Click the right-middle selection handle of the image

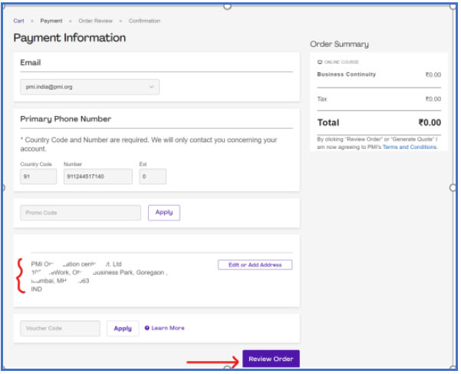pyautogui.click(x=453, y=187)
